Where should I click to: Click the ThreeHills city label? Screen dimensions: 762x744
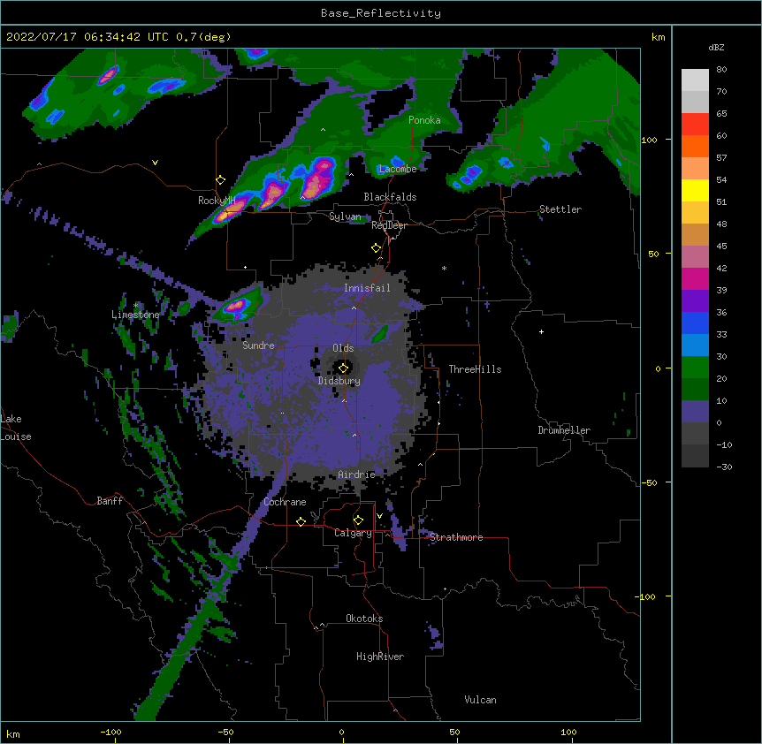tap(475, 369)
